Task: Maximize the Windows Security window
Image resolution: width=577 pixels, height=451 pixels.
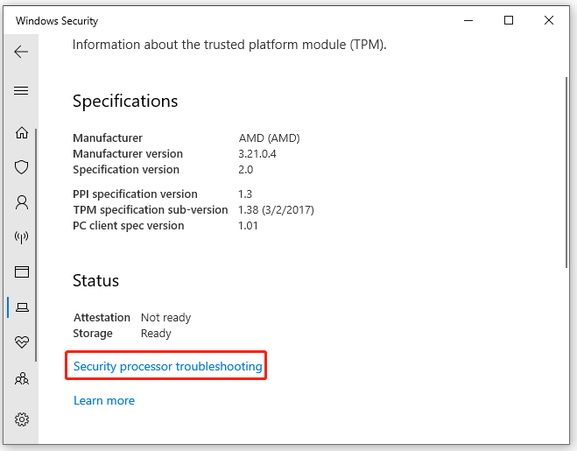Action: (509, 20)
